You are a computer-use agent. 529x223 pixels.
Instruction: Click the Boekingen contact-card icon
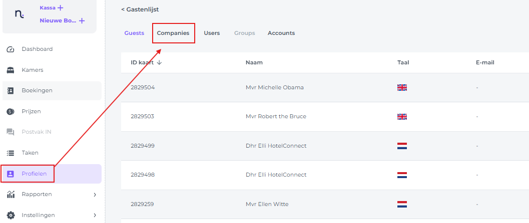[x=11, y=91]
